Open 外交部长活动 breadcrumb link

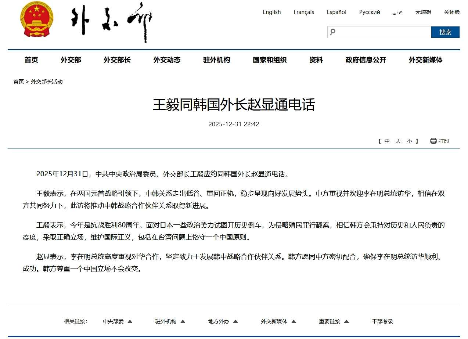tap(47, 82)
